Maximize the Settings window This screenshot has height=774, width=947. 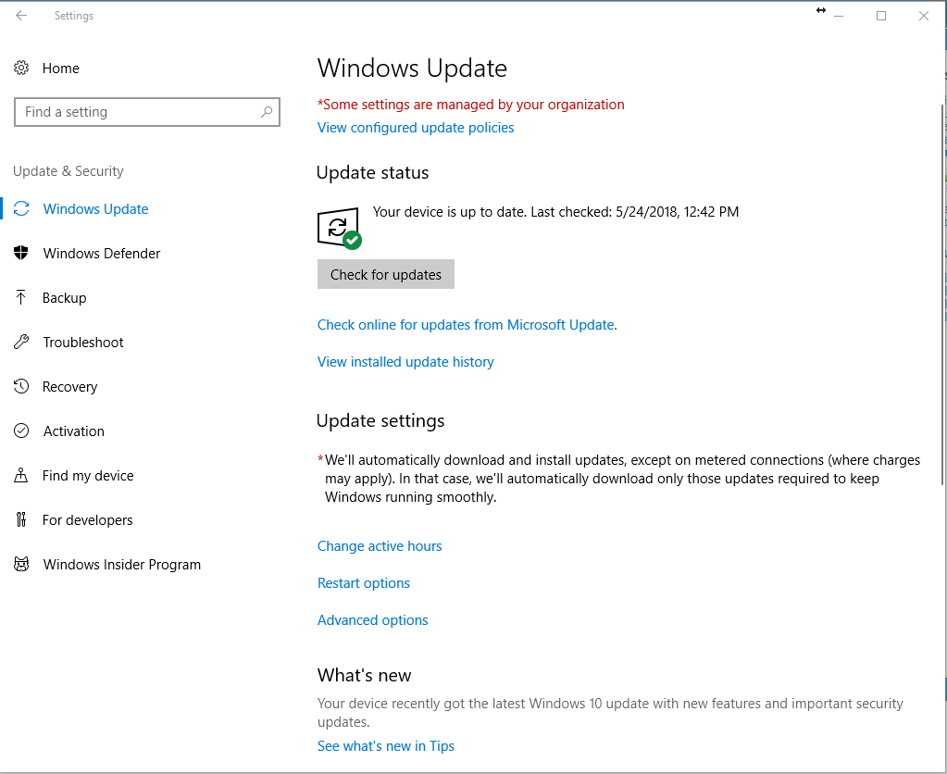click(881, 17)
